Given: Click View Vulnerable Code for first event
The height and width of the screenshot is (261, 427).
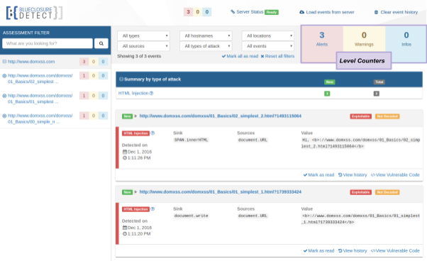Looking at the screenshot, I should point(395,174).
